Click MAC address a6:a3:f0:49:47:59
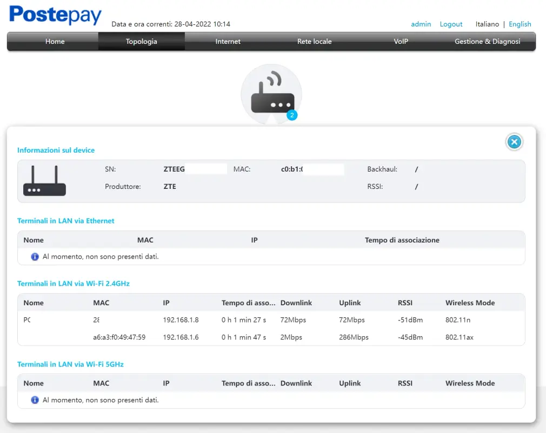Viewport: 546px width, 433px height. click(119, 337)
